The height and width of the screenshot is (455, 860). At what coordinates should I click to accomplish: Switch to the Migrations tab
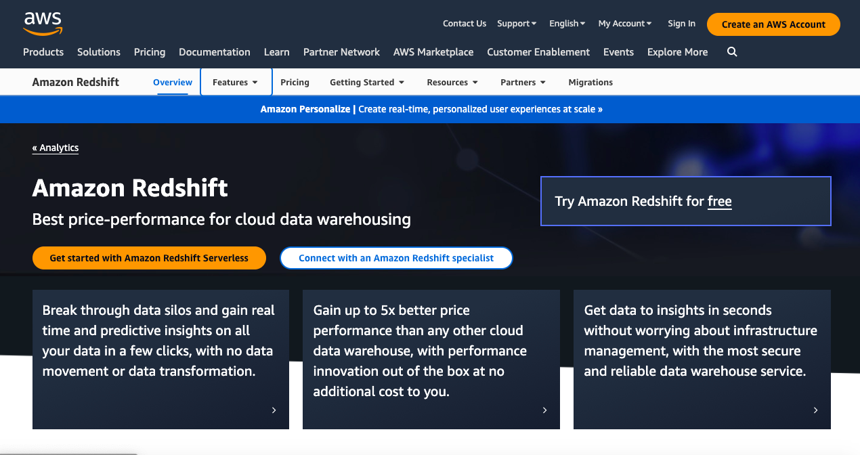(x=590, y=83)
